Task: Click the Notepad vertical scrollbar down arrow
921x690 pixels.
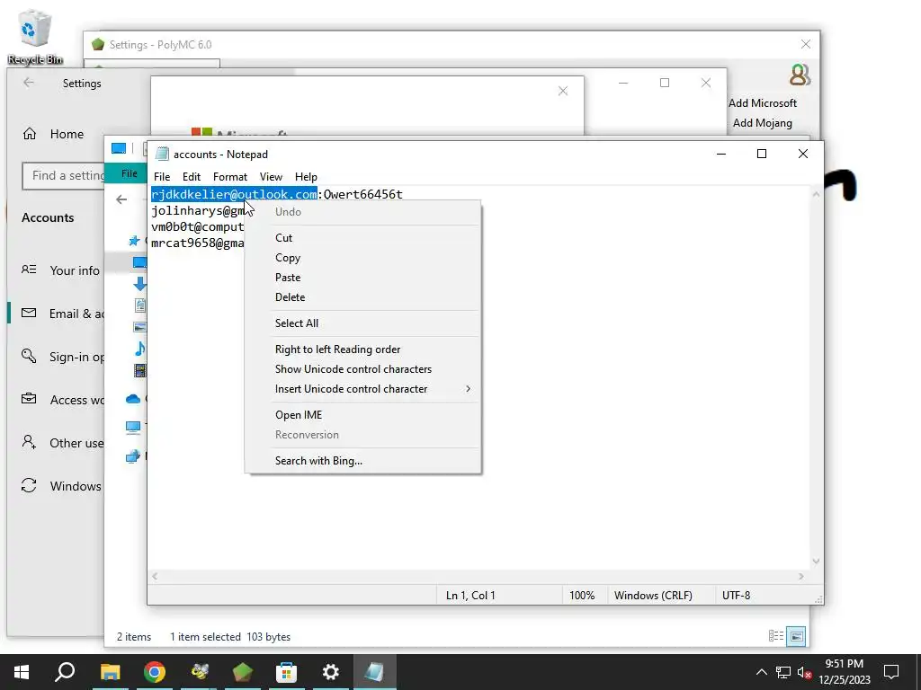Action: tap(816, 562)
